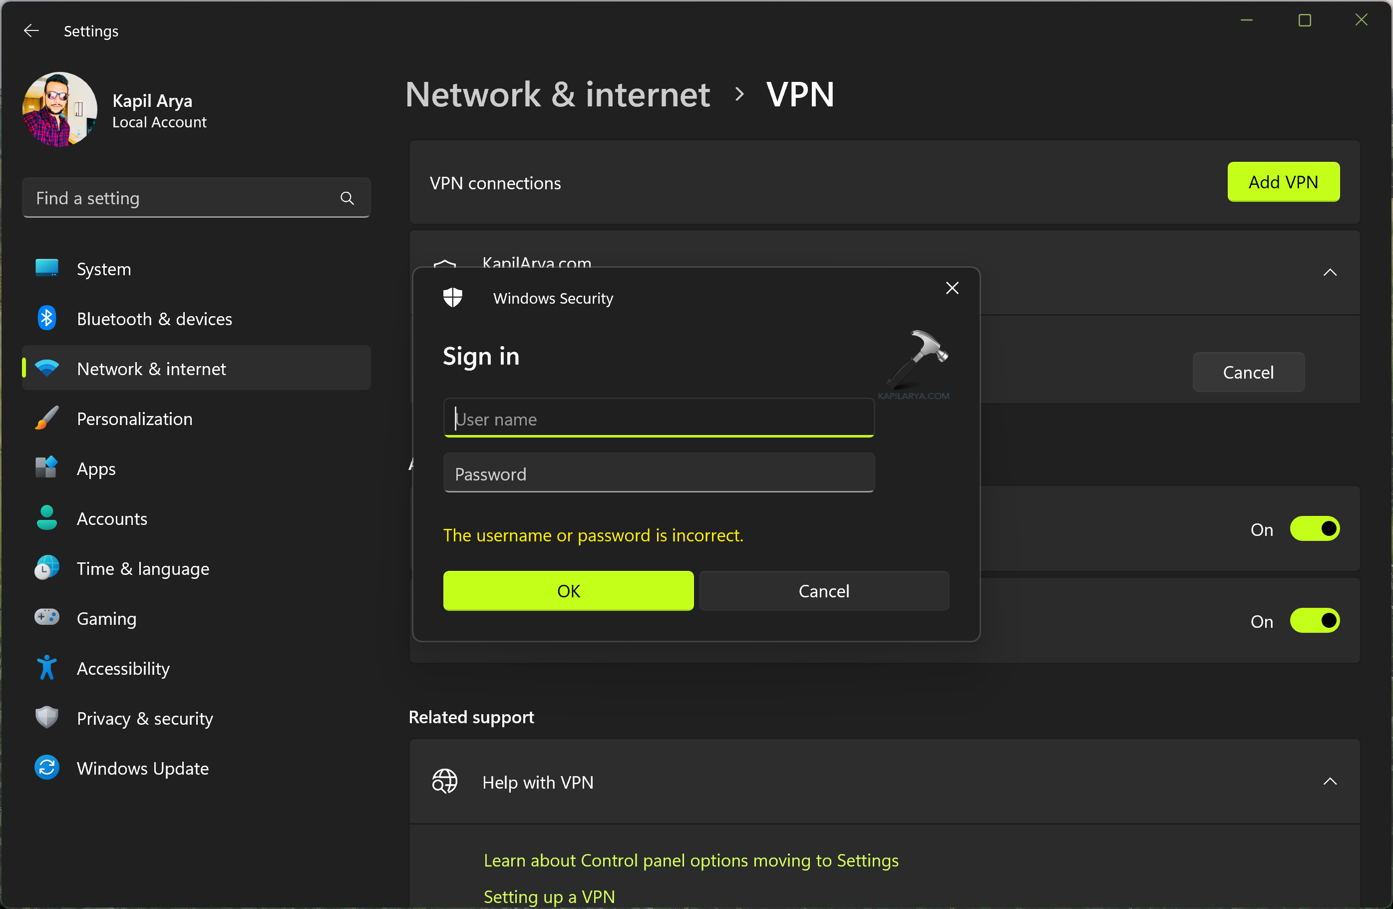
Task: Click the Help with VPN globe icon
Action: [x=445, y=782]
